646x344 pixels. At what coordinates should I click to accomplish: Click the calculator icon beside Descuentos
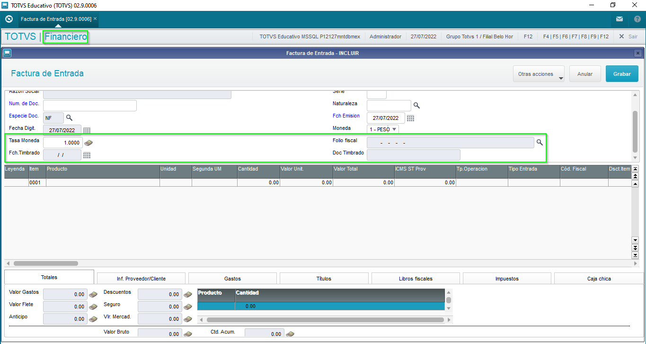click(x=187, y=294)
